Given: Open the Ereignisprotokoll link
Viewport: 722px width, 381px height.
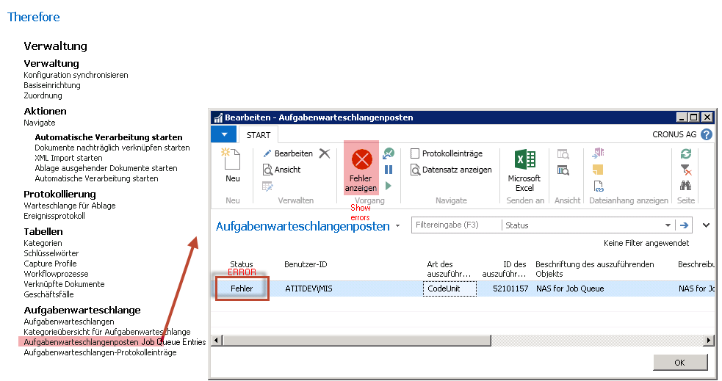Looking at the screenshot, I should pyautogui.click(x=54, y=216).
